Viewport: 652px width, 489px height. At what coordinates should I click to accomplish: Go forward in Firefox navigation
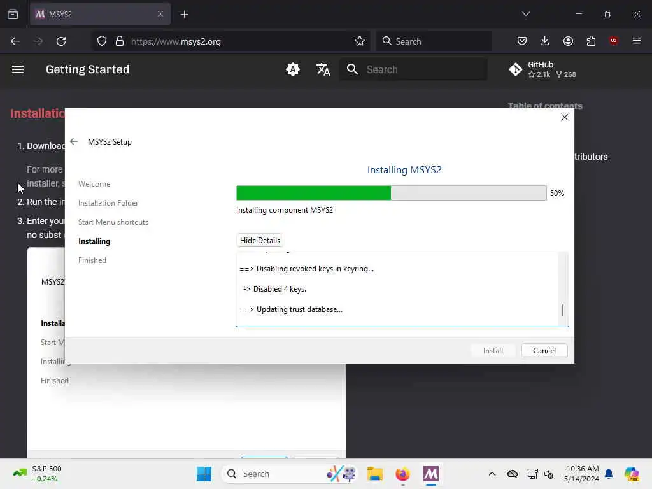[x=38, y=41]
